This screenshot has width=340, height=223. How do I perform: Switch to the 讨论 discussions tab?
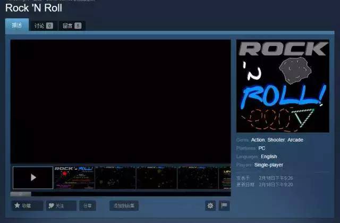pos(43,26)
